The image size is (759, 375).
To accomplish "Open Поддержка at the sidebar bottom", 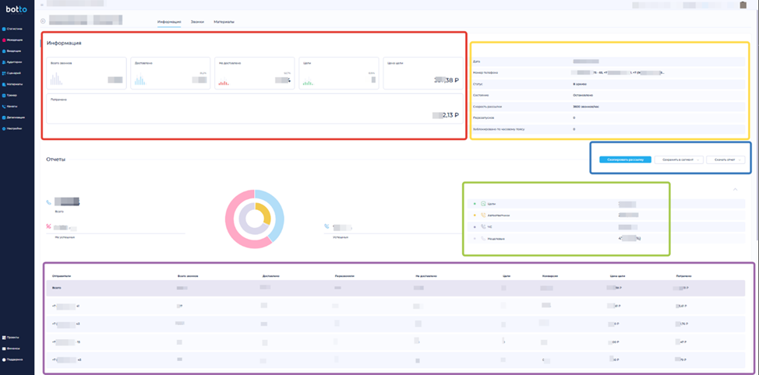I will click(13, 359).
